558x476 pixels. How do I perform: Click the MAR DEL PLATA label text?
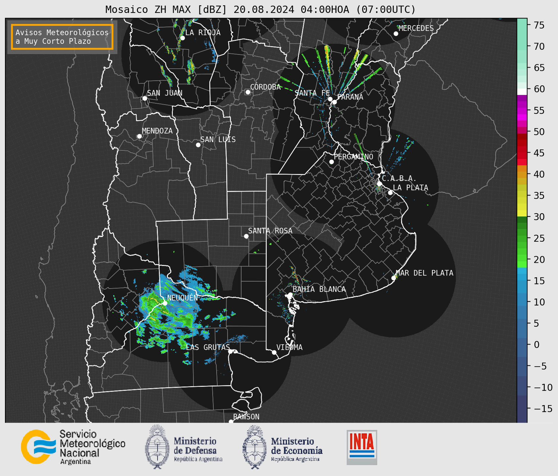[x=424, y=273]
